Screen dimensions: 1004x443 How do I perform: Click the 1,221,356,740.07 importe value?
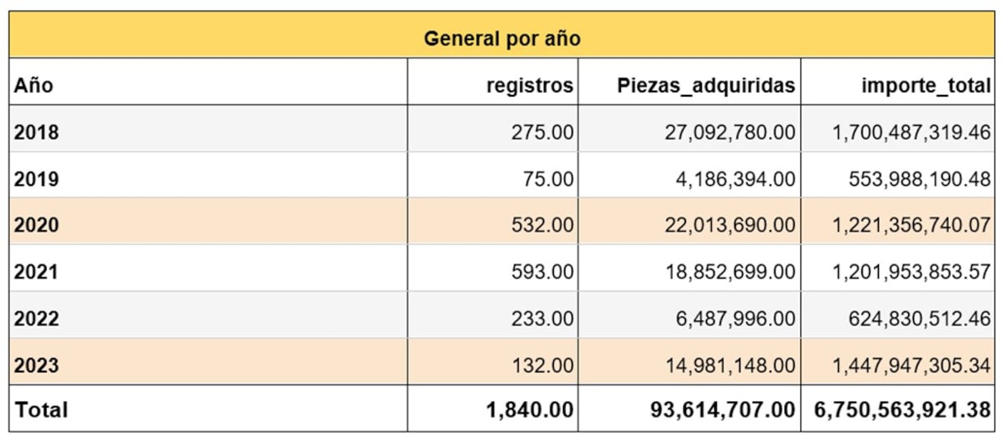[911, 225]
